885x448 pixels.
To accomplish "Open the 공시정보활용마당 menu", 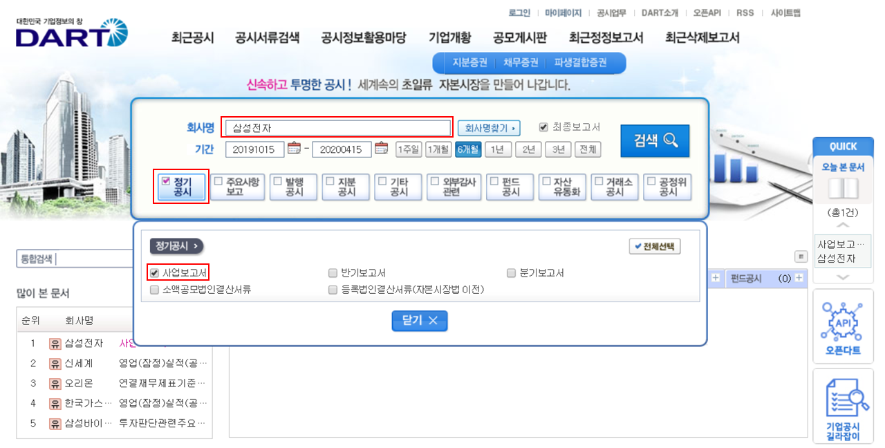I will coord(364,38).
